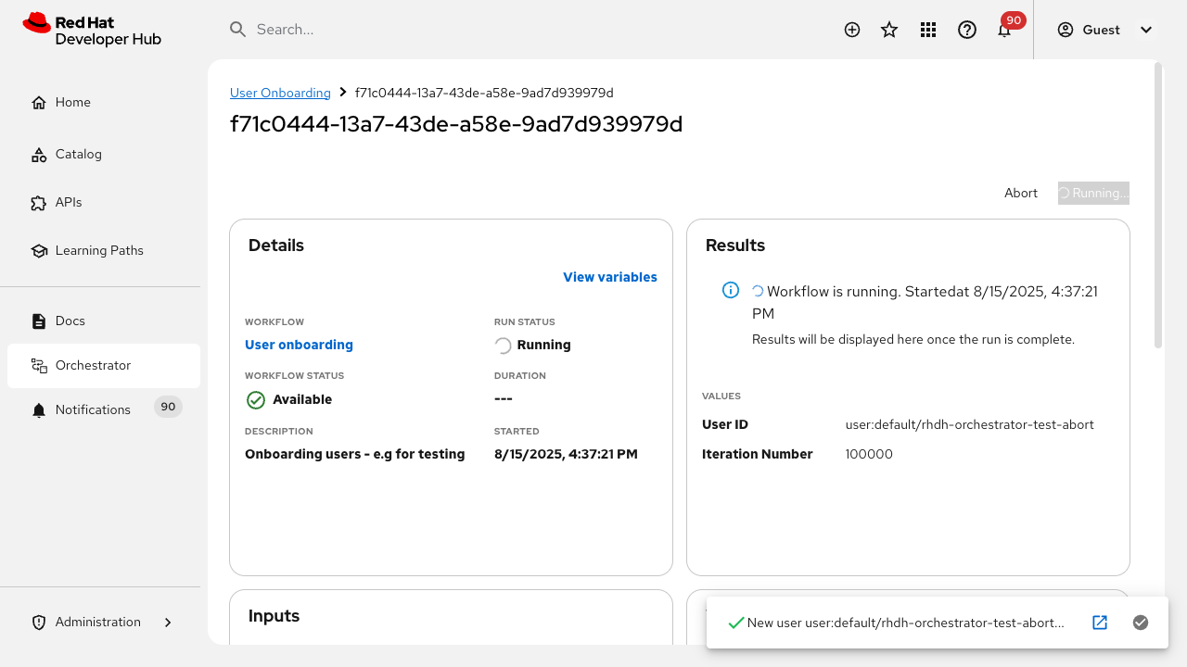Open Learning Paths page
The image size is (1187, 667).
[99, 250]
